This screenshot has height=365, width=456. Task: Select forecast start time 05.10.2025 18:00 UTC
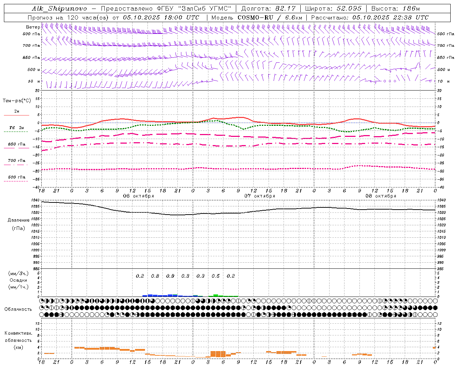[161, 17]
